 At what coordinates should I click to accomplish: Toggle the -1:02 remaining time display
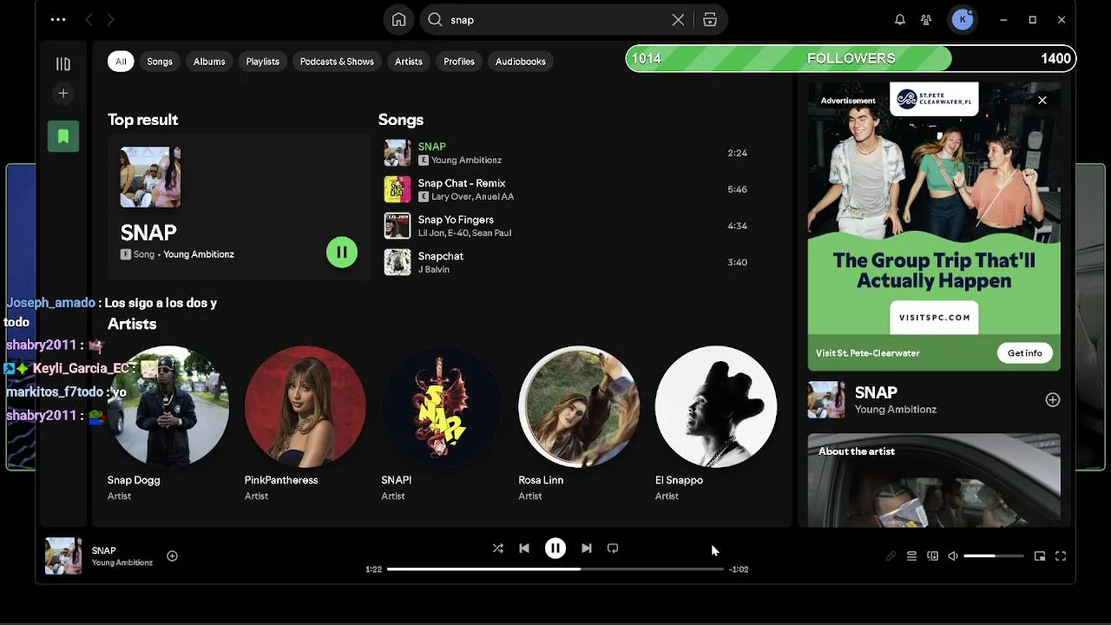click(739, 569)
